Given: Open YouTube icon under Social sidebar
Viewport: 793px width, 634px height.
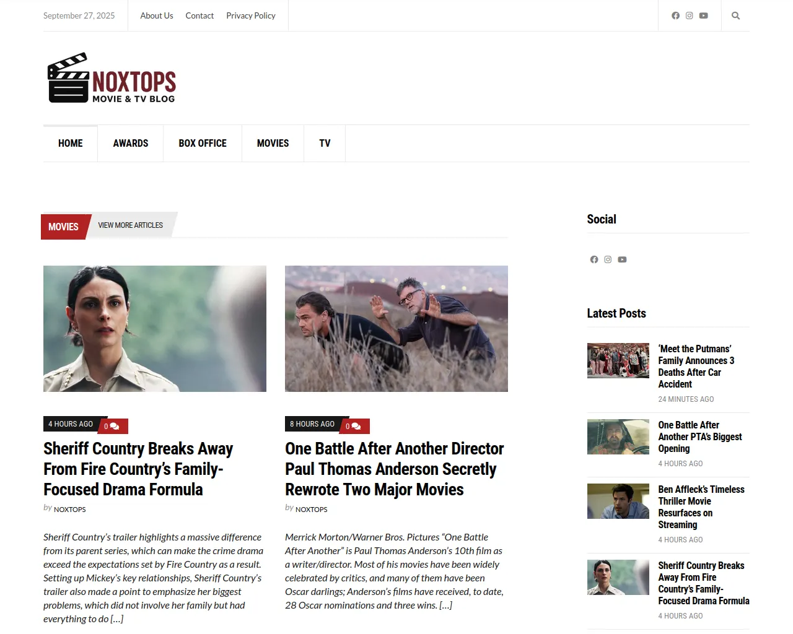Looking at the screenshot, I should [x=622, y=259].
